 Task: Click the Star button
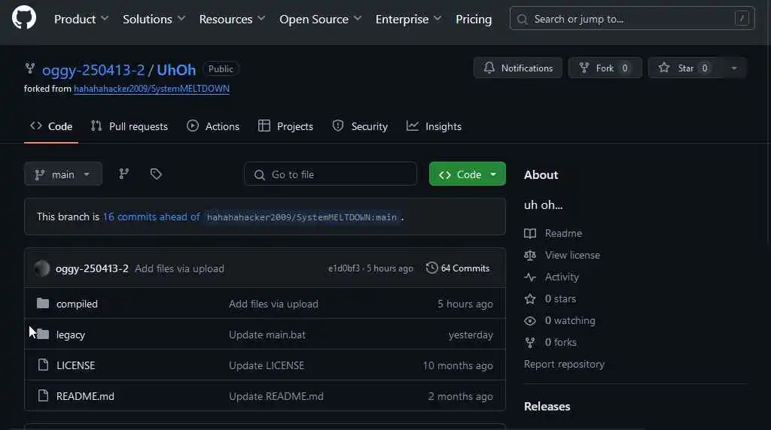tap(685, 68)
